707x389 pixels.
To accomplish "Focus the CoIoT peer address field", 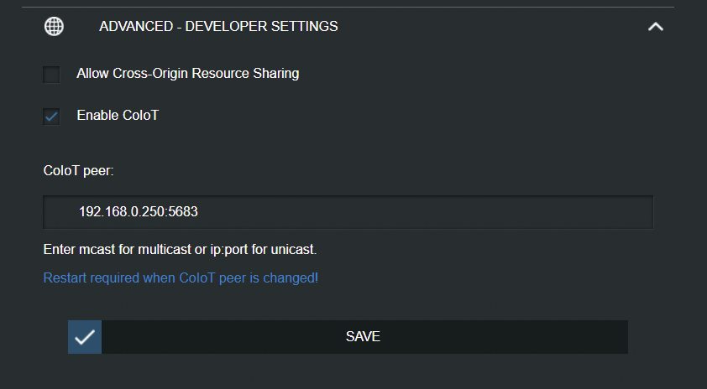I will (x=348, y=212).
